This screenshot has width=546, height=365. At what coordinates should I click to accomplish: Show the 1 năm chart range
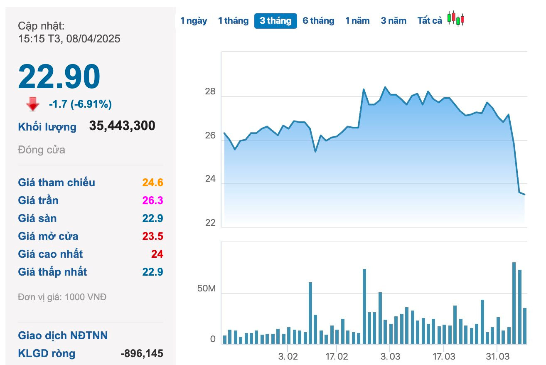tap(357, 21)
